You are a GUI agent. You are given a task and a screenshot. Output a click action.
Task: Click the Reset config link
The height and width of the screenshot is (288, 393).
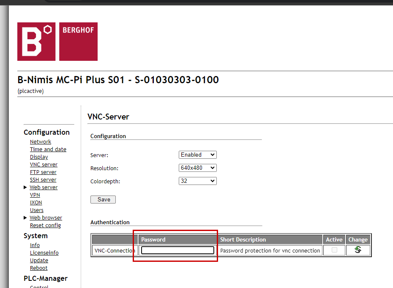tap(45, 226)
